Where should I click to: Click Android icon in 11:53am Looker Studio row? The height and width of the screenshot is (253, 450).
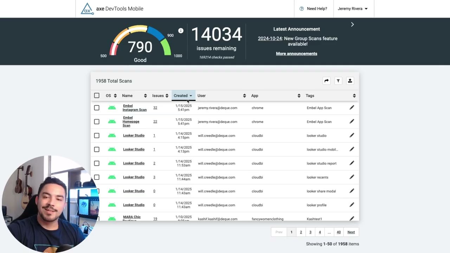point(112,163)
